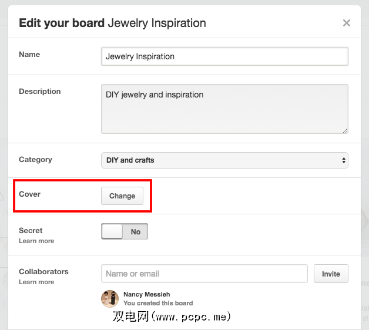Click the Category select arrows
Viewport: 369px width, 330px height.
pyautogui.click(x=344, y=160)
